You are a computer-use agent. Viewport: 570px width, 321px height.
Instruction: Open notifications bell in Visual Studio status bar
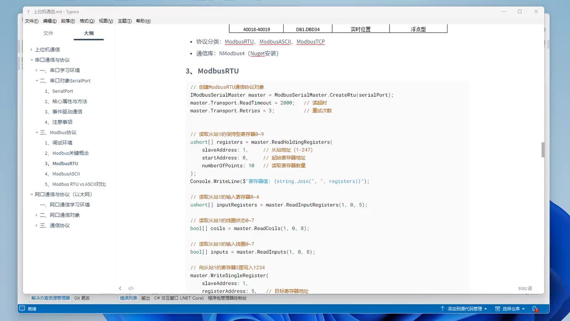(x=535, y=309)
